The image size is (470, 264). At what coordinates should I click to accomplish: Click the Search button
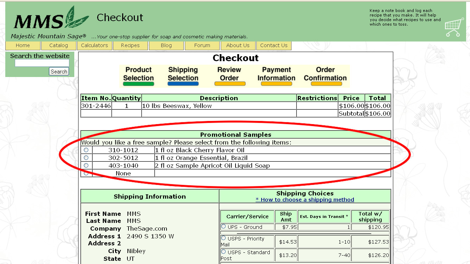(x=59, y=72)
